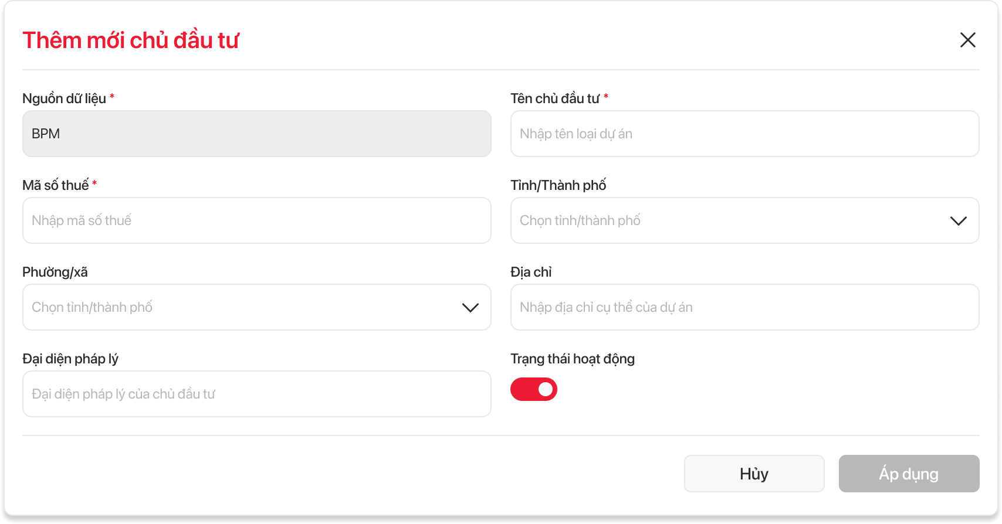Click the Trạng thái hoạt động label

(x=572, y=359)
